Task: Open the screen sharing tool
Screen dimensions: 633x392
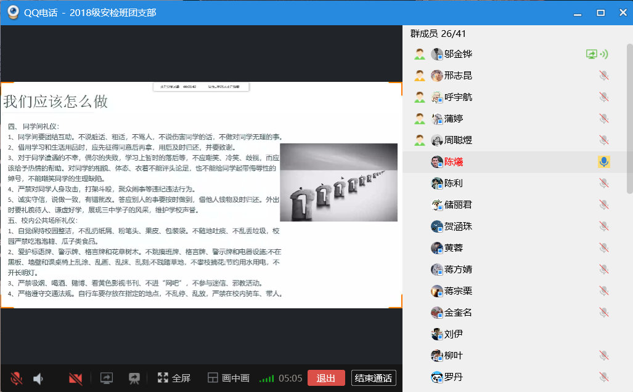Action: 106,378
